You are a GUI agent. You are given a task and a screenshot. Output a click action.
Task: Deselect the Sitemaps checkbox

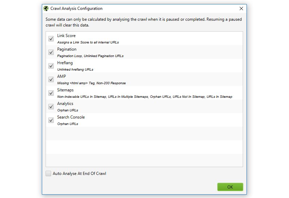[x=51, y=93]
